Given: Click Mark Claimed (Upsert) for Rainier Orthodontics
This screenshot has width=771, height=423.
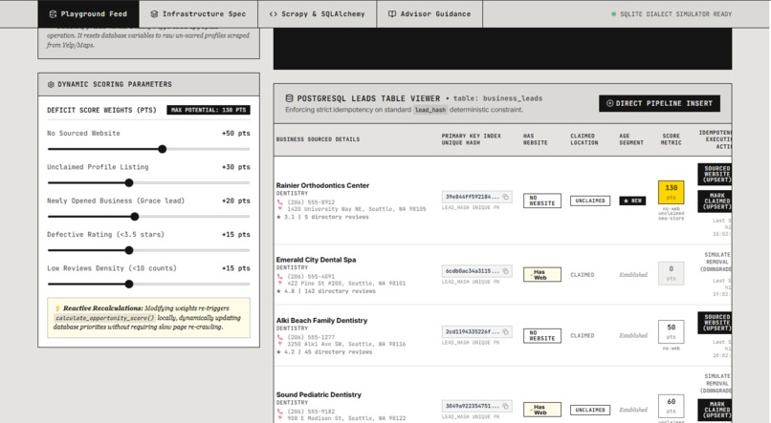Looking at the screenshot, I should (x=715, y=201).
